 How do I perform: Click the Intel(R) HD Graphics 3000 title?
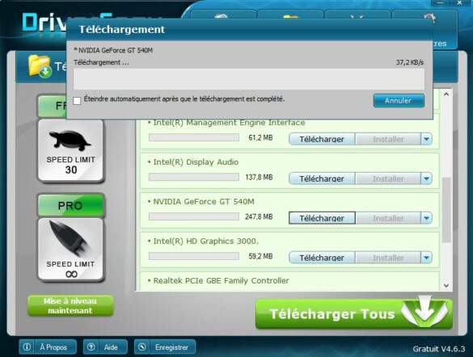[205, 241]
